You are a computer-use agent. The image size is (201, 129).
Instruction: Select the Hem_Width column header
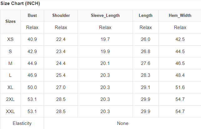[x=180, y=15]
